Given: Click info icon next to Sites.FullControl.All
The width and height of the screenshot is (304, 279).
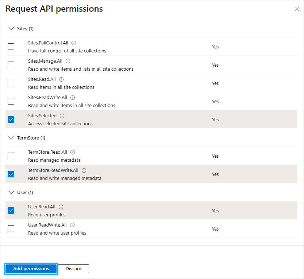Looking at the screenshot, I should tap(74, 43).
